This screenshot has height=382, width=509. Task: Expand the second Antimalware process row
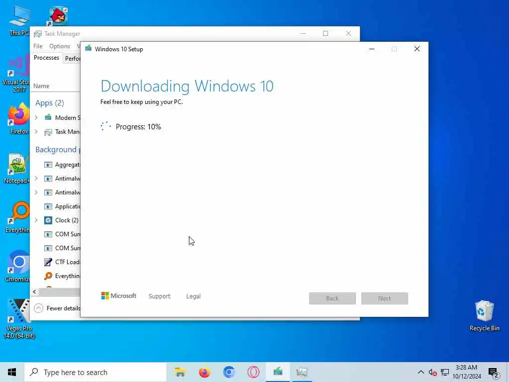coord(36,192)
